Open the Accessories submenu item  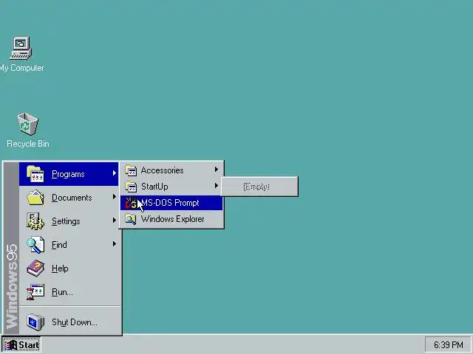click(x=171, y=170)
